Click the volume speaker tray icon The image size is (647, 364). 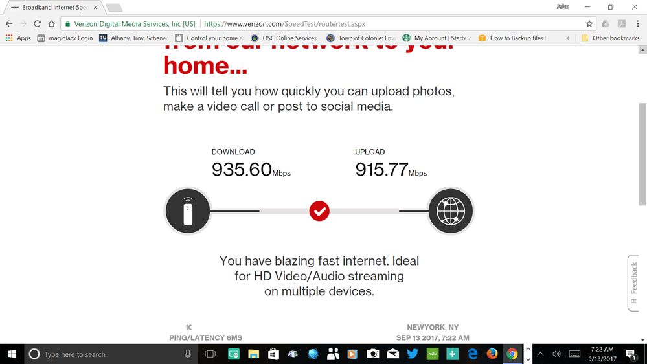(x=556, y=354)
